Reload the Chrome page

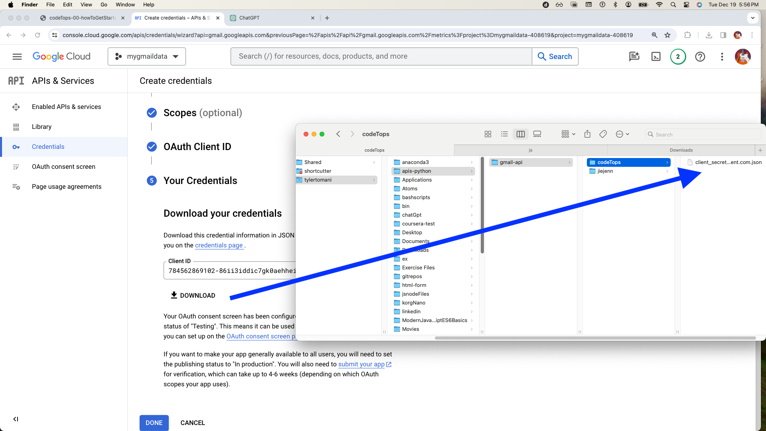(x=38, y=35)
